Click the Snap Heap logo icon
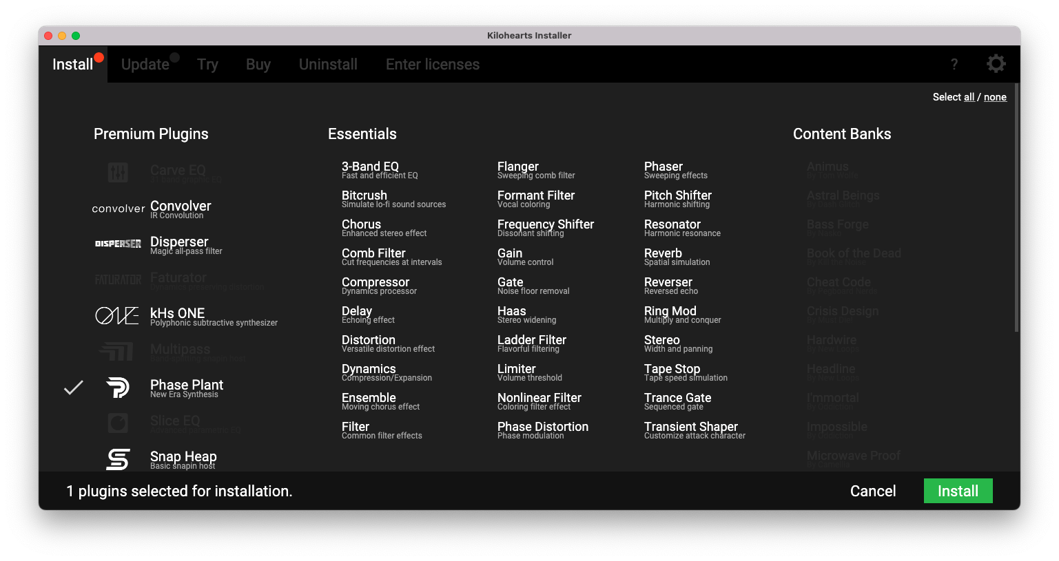Screen dimensions: 1059x561 [118, 459]
